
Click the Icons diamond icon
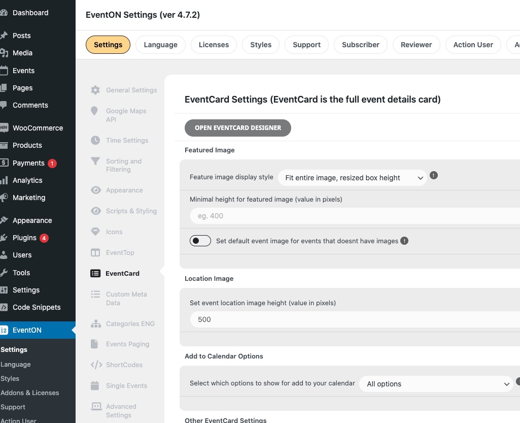[95, 232]
